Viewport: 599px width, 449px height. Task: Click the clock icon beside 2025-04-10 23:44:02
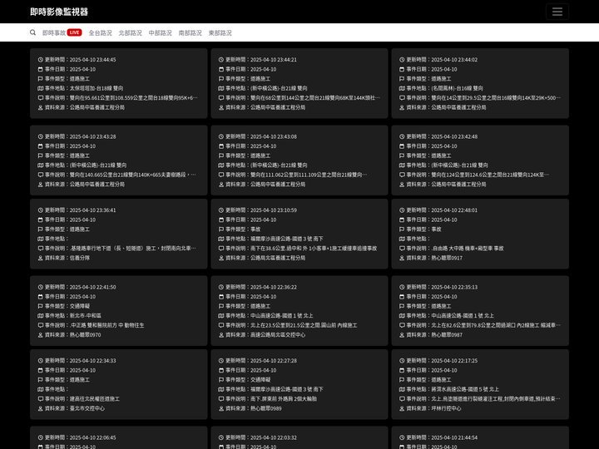pos(402,60)
